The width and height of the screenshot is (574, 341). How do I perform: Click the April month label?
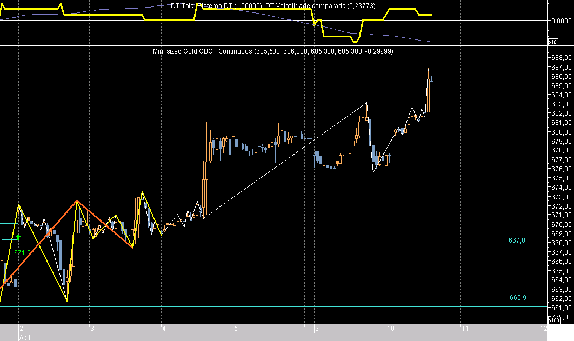25,337
